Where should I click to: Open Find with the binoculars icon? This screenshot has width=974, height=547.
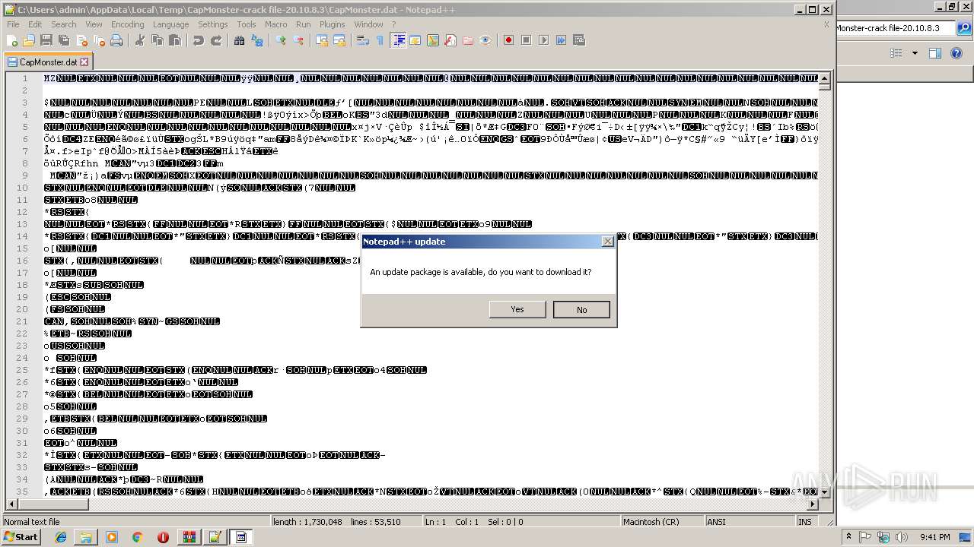click(x=240, y=40)
